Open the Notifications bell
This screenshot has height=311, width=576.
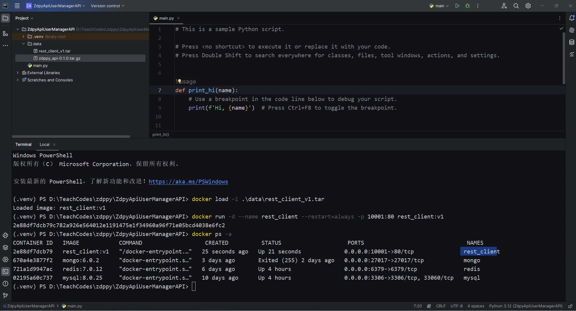571,18
